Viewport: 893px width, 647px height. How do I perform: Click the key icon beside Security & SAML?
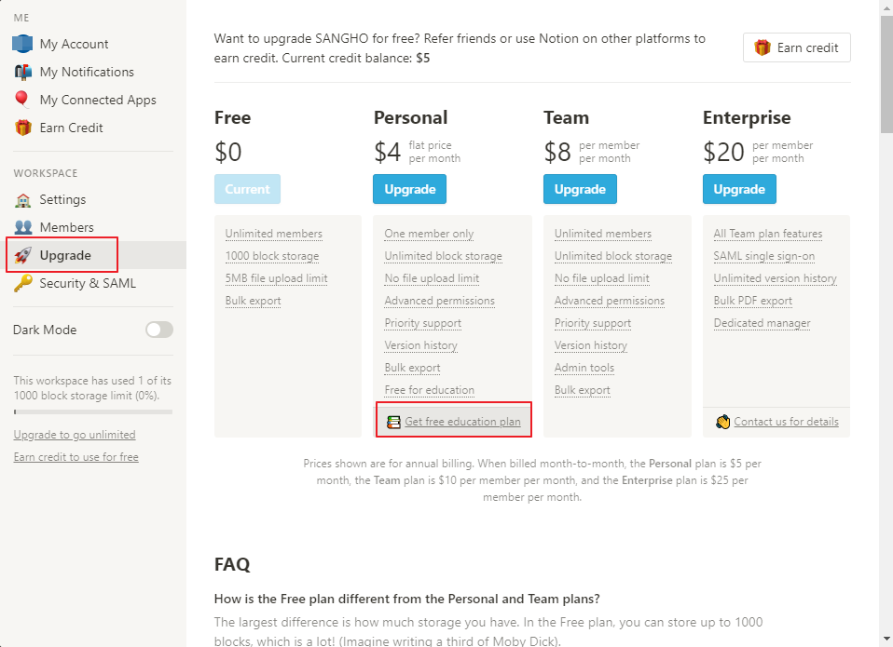pos(22,283)
